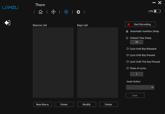Select Automatic Insertion Delay option
Screen dimensions: 165x114
(127, 31)
